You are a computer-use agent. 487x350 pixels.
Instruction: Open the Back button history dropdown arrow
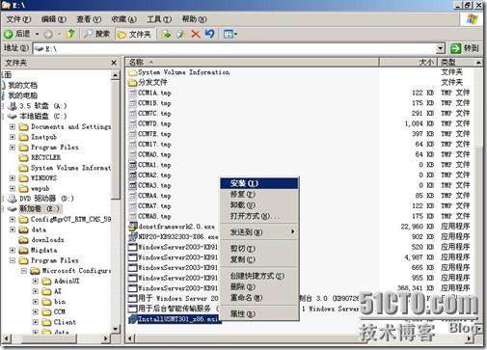37,34
